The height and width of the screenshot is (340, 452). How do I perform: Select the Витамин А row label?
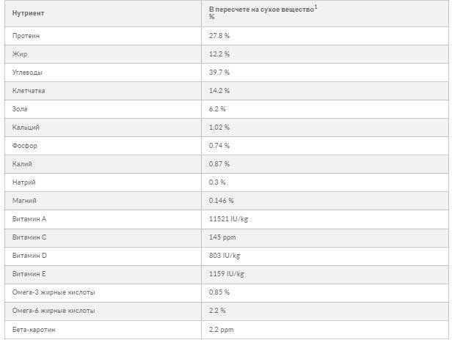coord(29,219)
